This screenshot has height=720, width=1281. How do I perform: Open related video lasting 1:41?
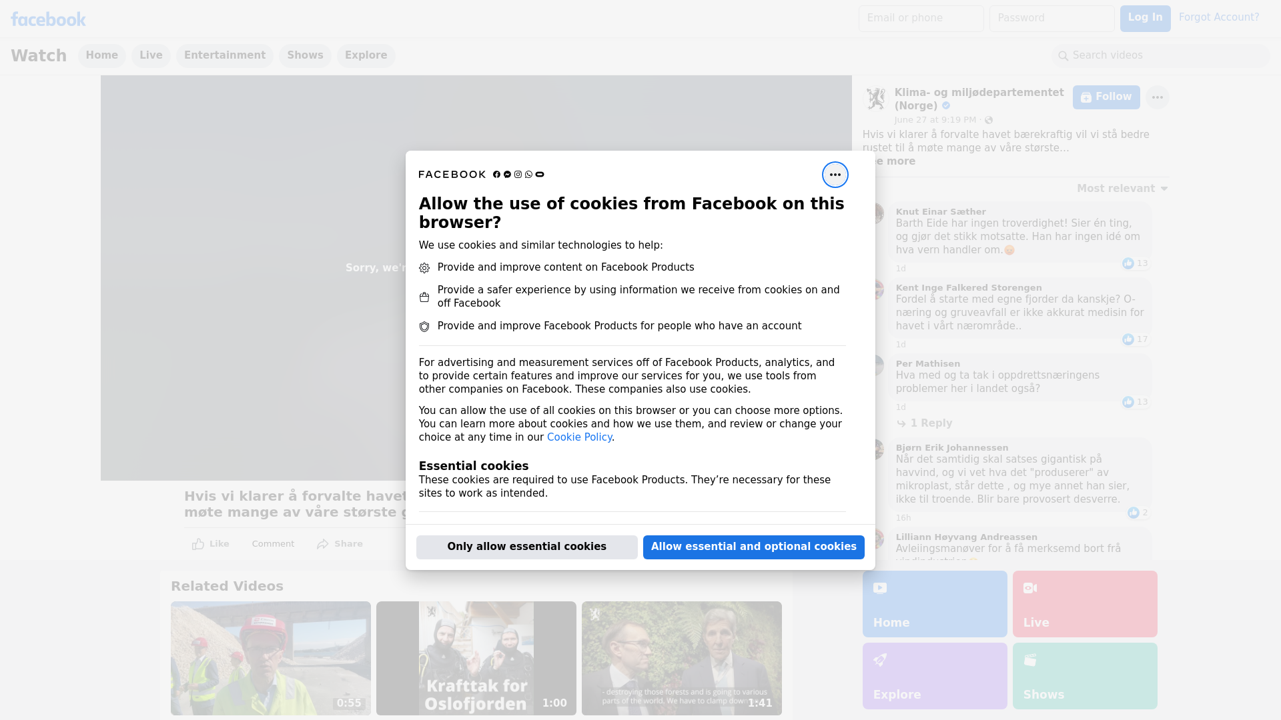pos(681,658)
